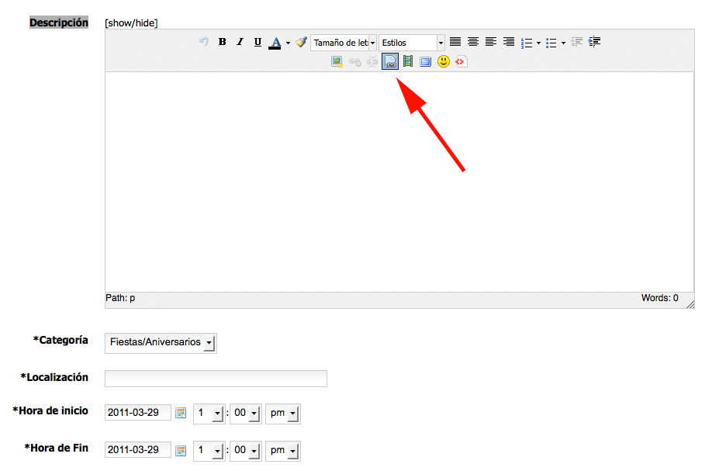Click the [show/hide] editor link
Screen dimensions: 726x471
point(132,23)
